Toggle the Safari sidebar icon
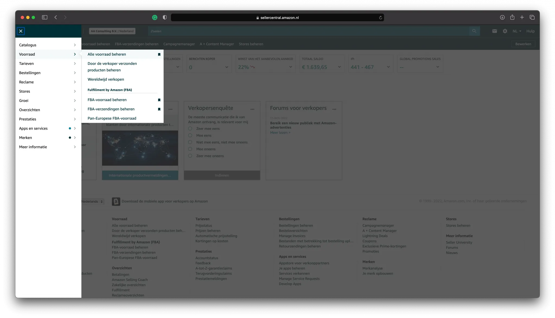This screenshot has width=555, height=318. (x=45, y=17)
